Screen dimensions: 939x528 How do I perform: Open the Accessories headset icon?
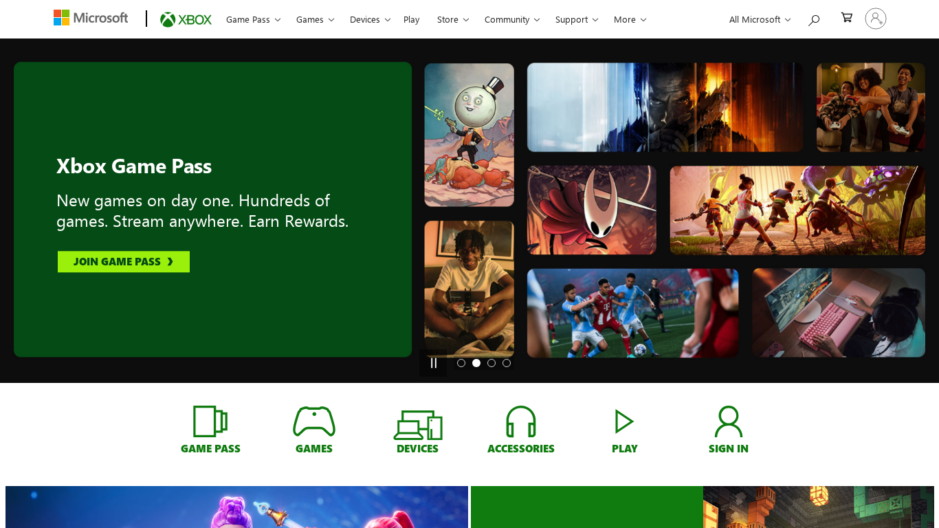click(520, 421)
